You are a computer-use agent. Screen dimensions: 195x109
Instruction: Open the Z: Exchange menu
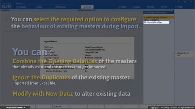(60, 7)
